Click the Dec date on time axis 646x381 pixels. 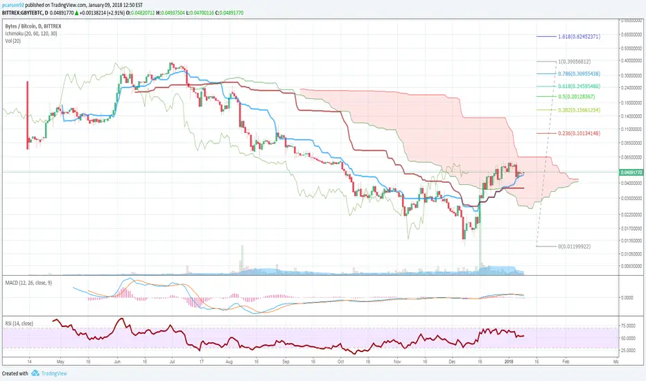(x=452, y=362)
